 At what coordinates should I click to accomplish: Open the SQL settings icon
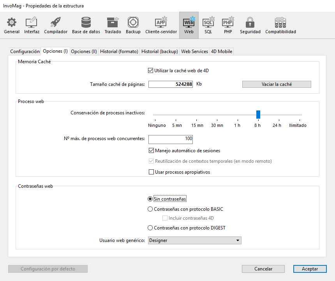(x=208, y=25)
